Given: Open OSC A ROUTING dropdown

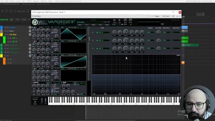Looking at the screenshot, I should click(76, 27).
